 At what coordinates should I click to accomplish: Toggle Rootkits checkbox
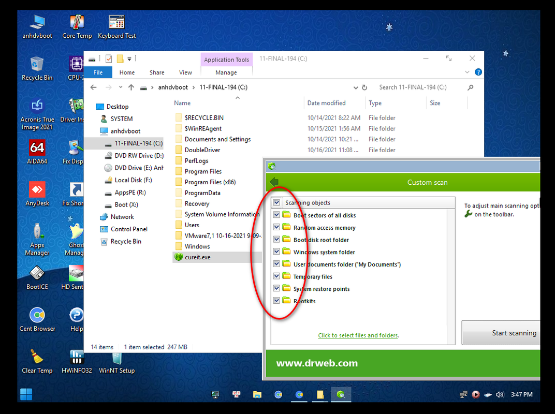pyautogui.click(x=276, y=301)
